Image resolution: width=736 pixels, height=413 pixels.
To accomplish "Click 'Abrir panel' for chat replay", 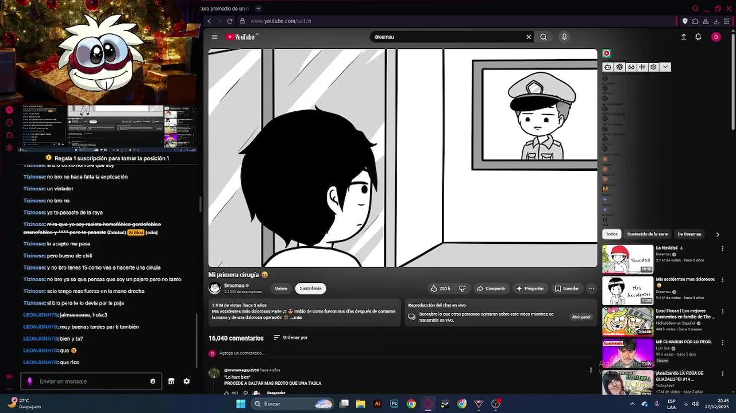I will tap(581, 317).
